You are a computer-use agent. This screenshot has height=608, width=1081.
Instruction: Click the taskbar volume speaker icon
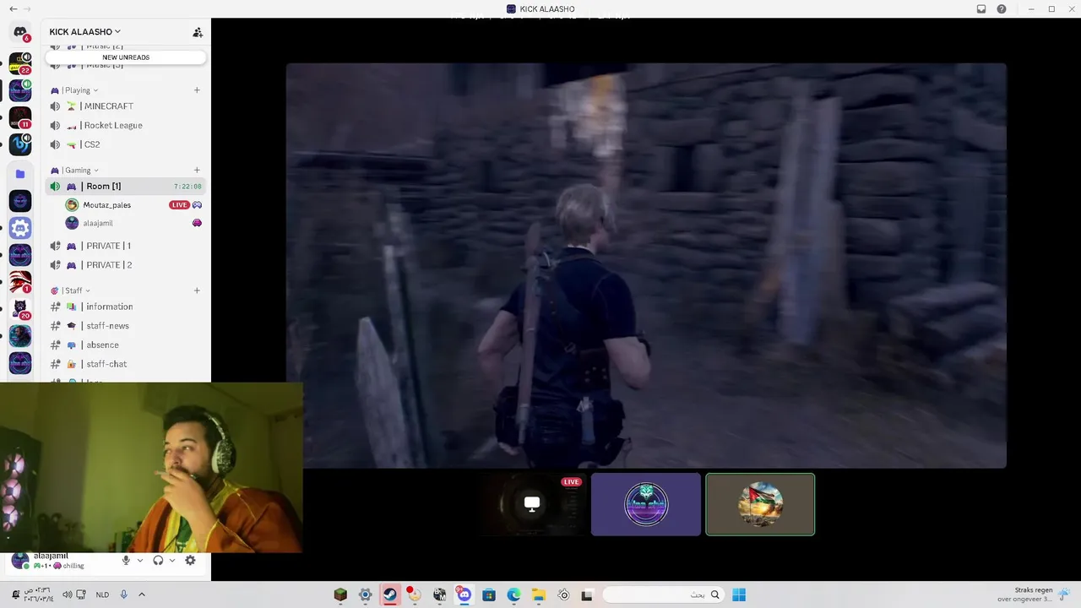[67, 594]
